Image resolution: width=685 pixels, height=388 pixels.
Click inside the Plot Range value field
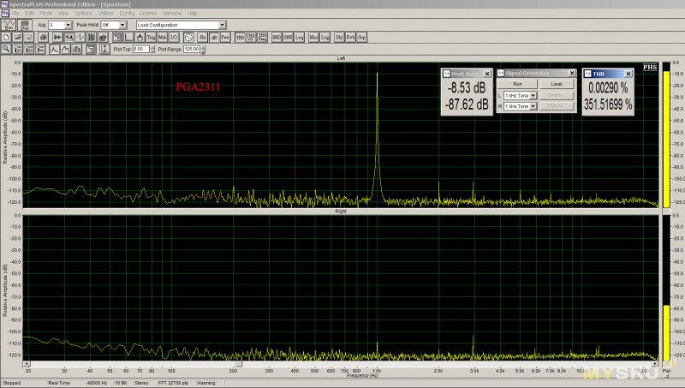pos(192,50)
